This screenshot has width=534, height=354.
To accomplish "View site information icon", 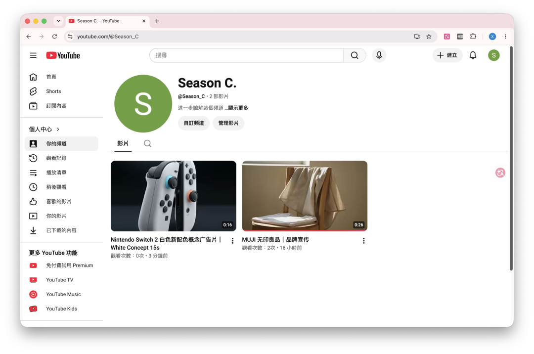I will pos(70,37).
